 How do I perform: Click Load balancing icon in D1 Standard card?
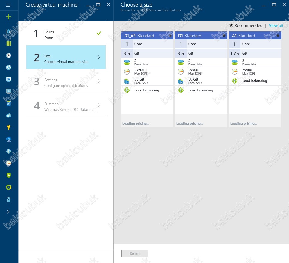pyautogui.click(x=181, y=90)
